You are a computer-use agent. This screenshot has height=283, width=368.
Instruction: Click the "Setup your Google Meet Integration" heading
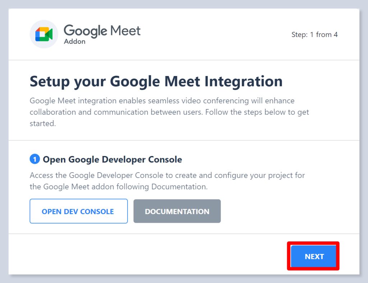point(156,81)
